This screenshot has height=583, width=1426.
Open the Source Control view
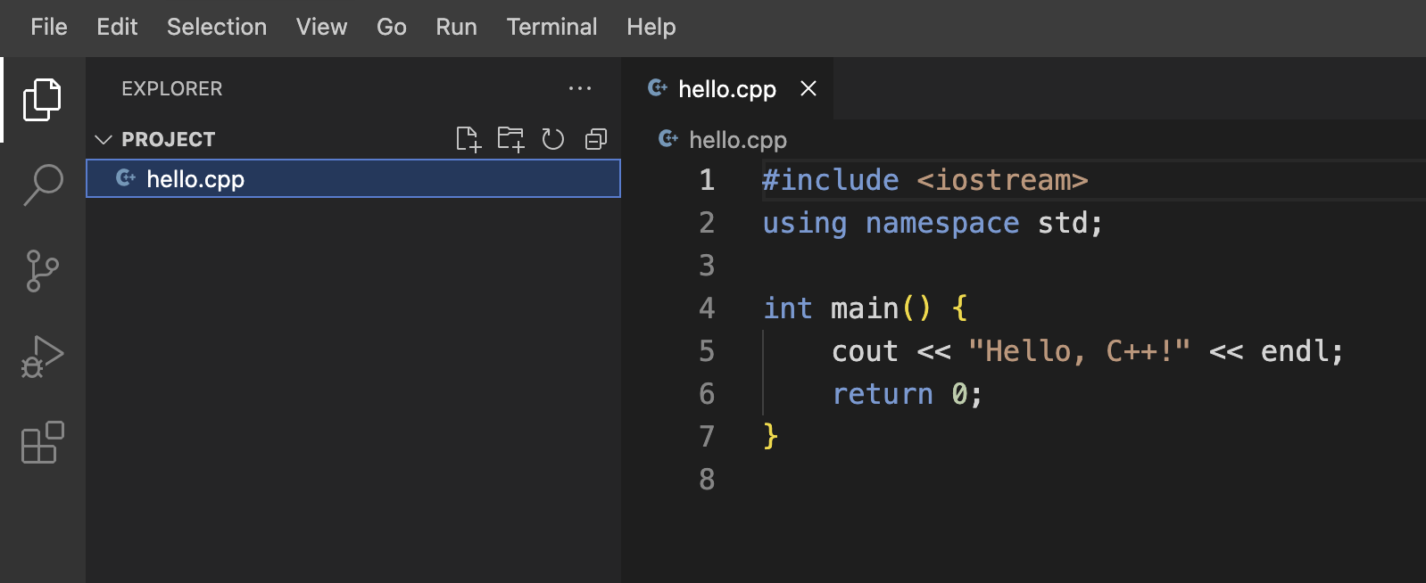42,271
